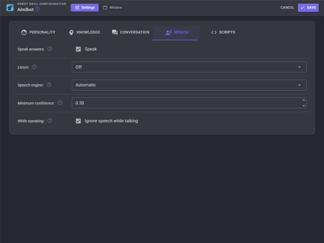Screen dimensions: 324x243
Task: Open the Speech engine dropdown
Action: pos(189,85)
